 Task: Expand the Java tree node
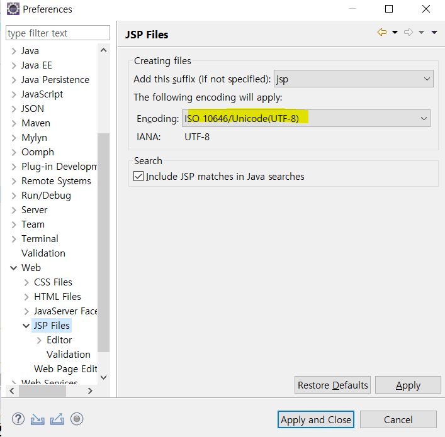pyautogui.click(x=14, y=51)
